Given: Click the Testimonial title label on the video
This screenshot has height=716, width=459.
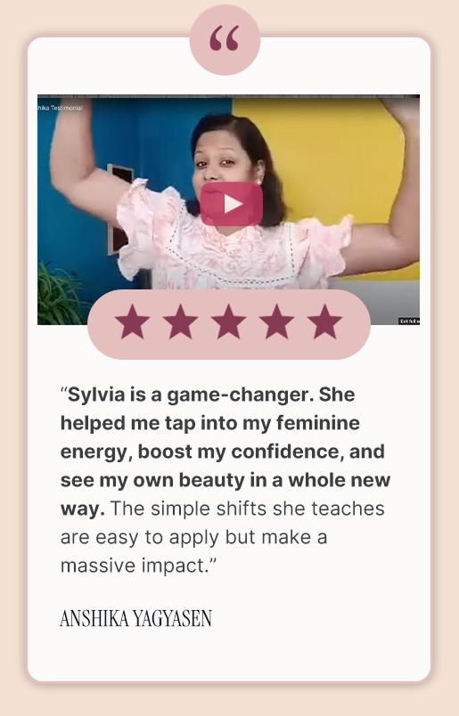Looking at the screenshot, I should tap(61, 109).
